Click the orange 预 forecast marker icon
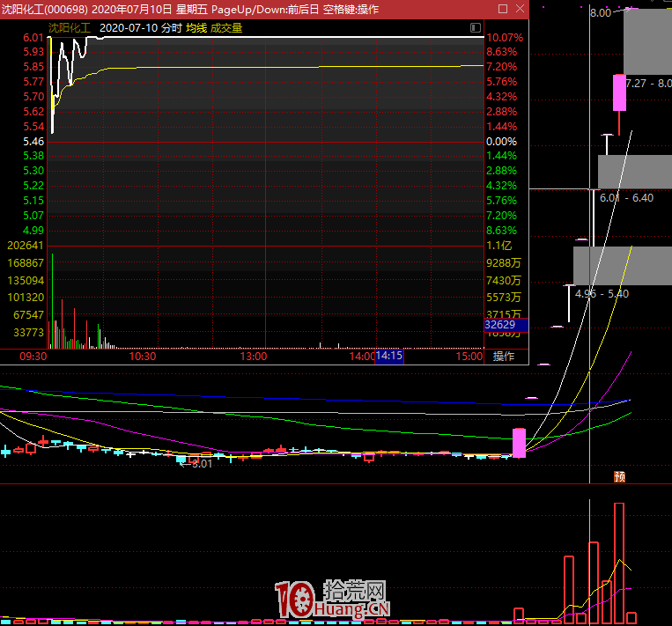Image resolution: width=672 pixels, height=626 pixels. tap(619, 477)
